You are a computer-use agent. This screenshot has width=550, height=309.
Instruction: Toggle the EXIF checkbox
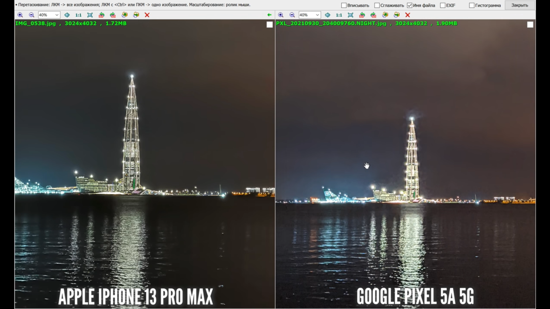click(x=443, y=5)
